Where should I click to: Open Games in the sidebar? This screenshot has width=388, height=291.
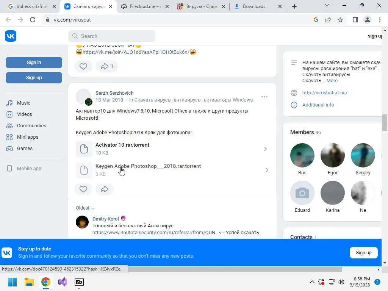pos(25,149)
